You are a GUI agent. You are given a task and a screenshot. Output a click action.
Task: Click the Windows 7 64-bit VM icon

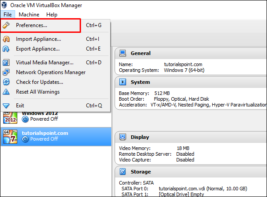(x=10, y=136)
